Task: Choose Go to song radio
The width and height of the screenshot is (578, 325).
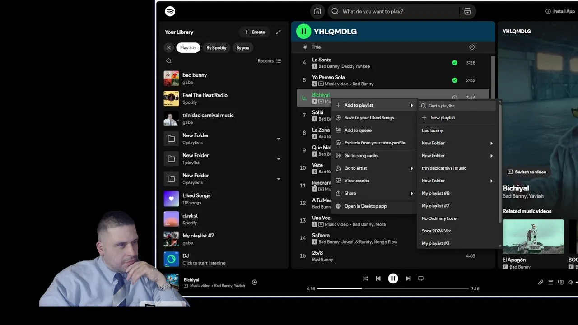Action: click(x=374, y=156)
